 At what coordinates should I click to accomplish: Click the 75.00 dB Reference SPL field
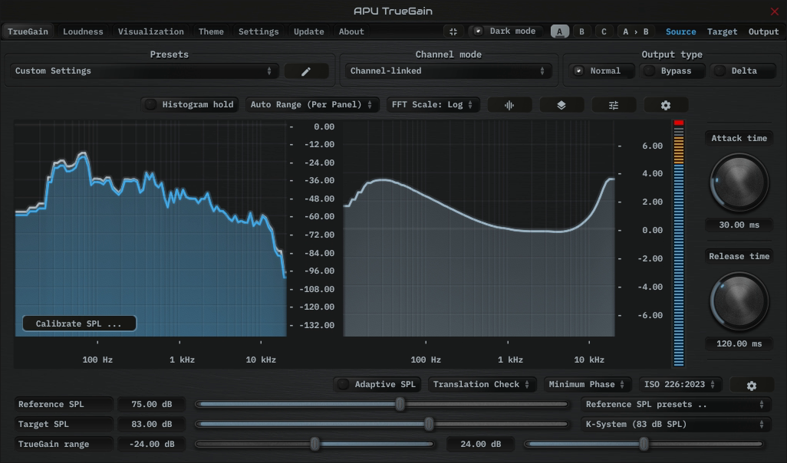click(x=151, y=404)
